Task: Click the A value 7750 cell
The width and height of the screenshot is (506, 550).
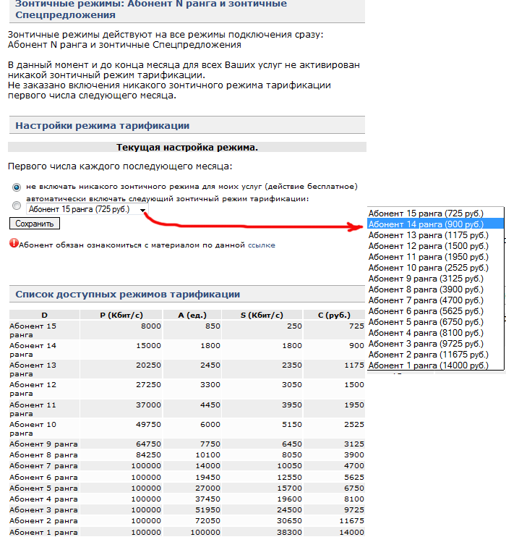Action: pos(192,444)
